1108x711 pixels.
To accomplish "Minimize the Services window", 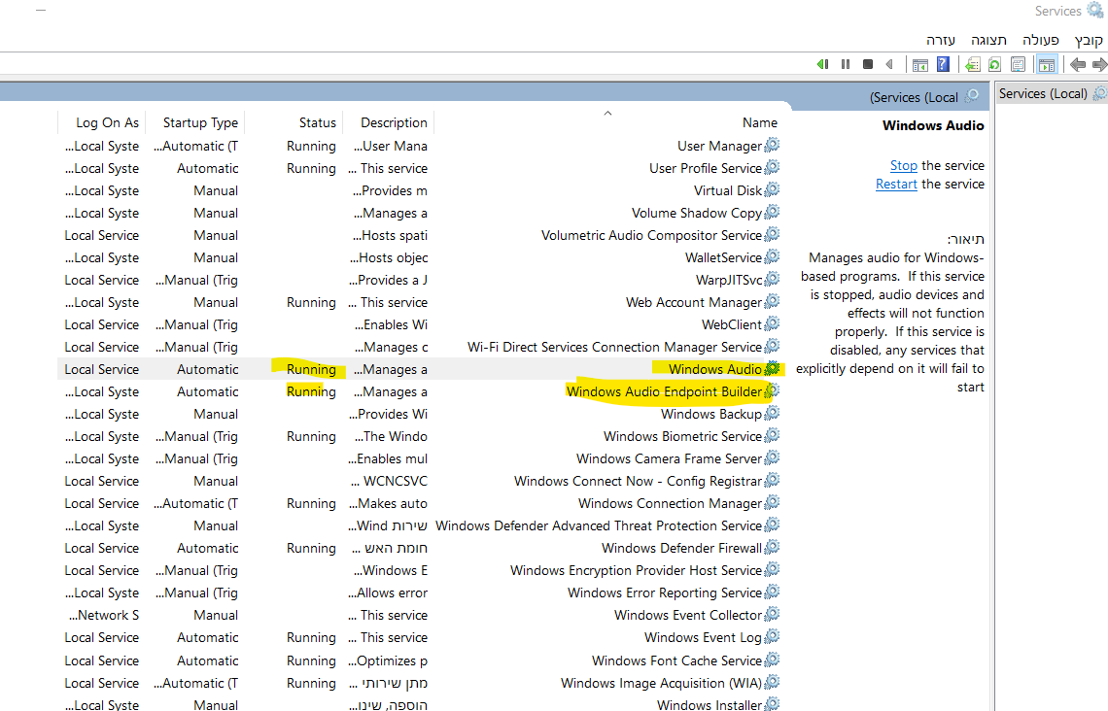I will click(41, 11).
